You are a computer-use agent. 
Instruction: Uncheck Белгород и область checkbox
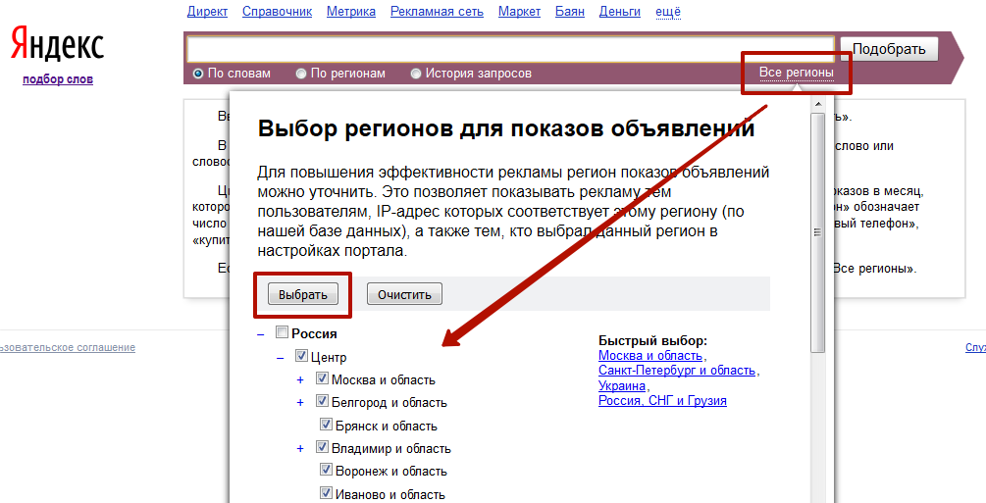pyautogui.click(x=322, y=401)
